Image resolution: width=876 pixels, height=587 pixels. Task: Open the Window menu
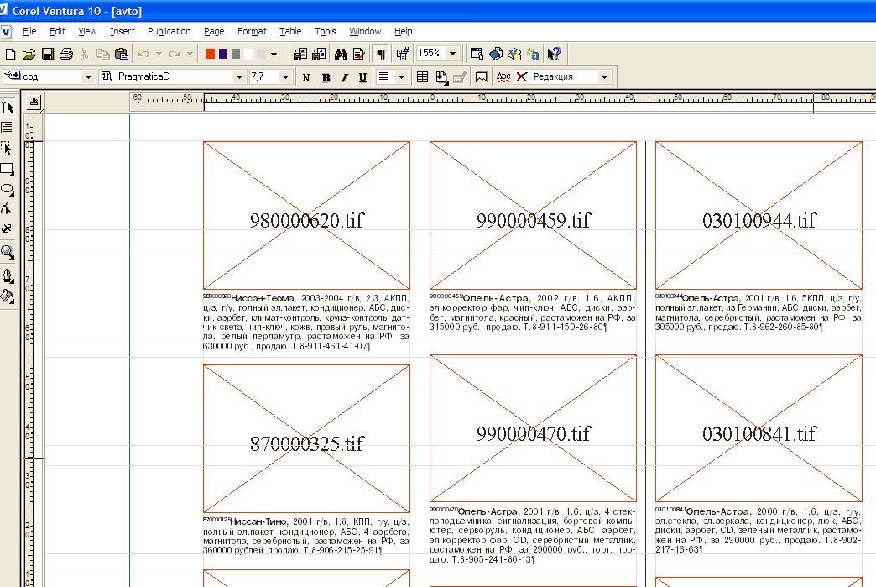point(365,31)
